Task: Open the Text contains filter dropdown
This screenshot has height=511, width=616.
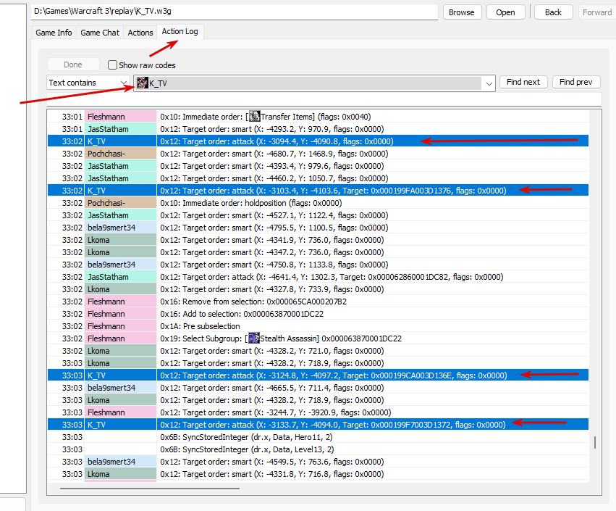Action: [88, 83]
